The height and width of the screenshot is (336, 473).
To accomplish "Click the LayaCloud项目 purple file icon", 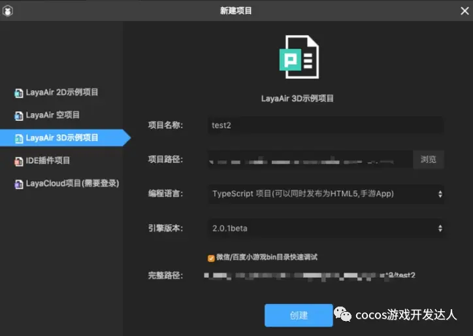I will (x=19, y=184).
